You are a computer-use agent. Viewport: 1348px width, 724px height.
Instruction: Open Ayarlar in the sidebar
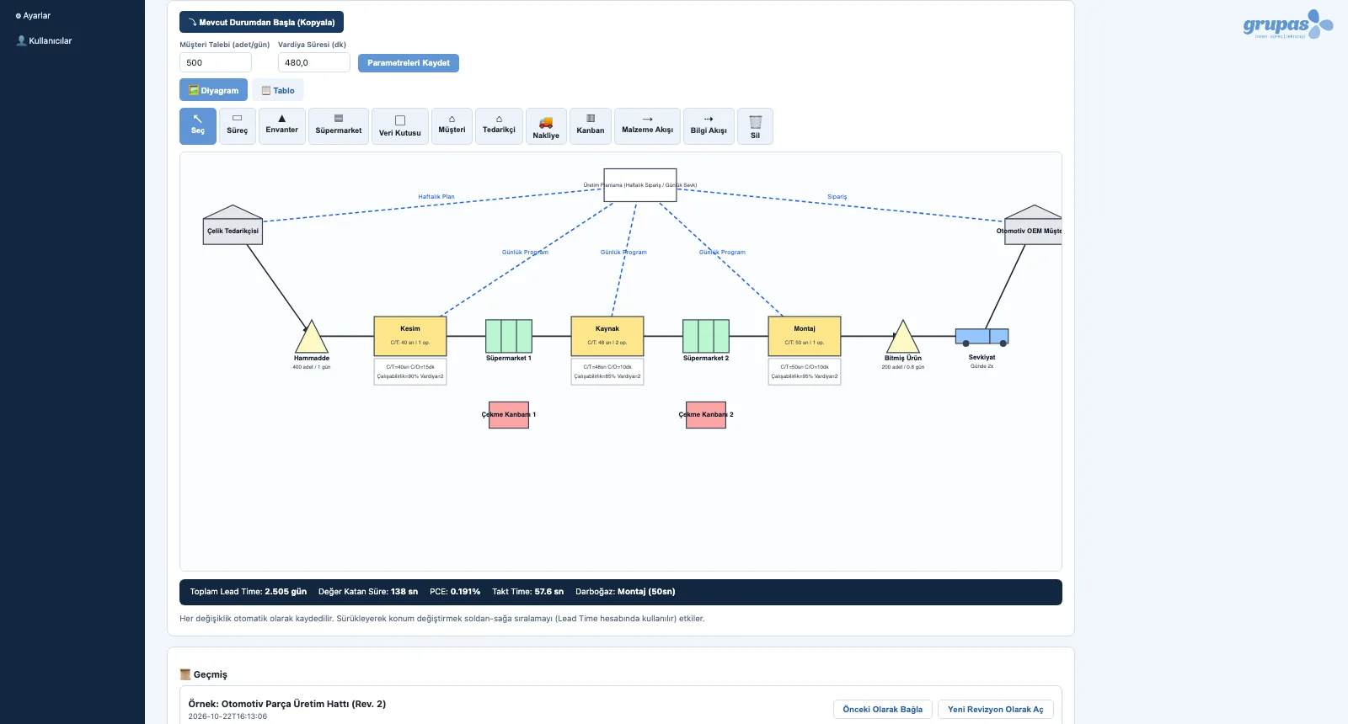[x=33, y=16]
